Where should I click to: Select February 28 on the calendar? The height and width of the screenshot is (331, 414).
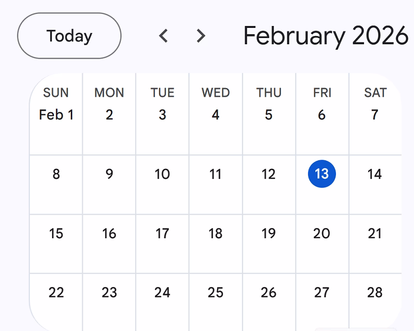tap(375, 293)
